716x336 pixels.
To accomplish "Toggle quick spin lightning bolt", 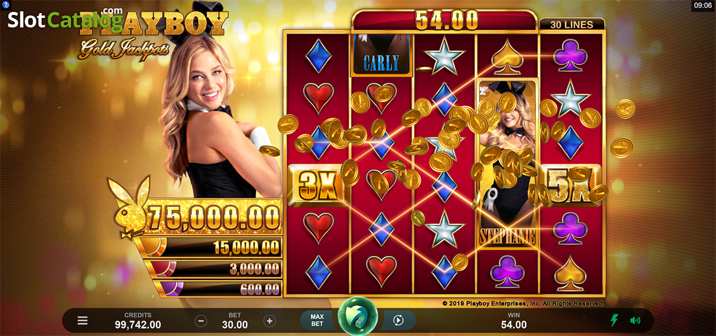I will [614, 320].
